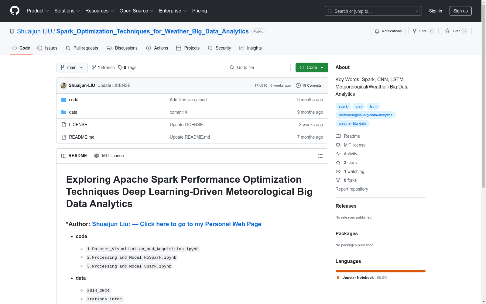Open the Readme link in About
The height and width of the screenshot is (304, 486).
348,136
